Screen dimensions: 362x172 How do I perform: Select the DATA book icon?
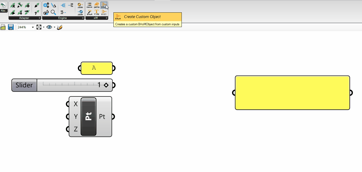97,5
